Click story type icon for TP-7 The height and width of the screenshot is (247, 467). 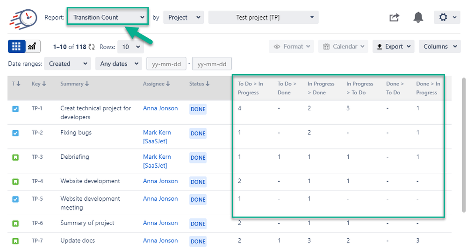(x=15, y=241)
